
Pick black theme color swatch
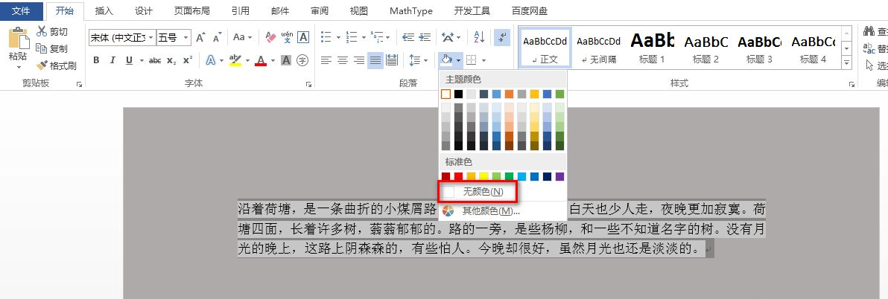tap(458, 94)
